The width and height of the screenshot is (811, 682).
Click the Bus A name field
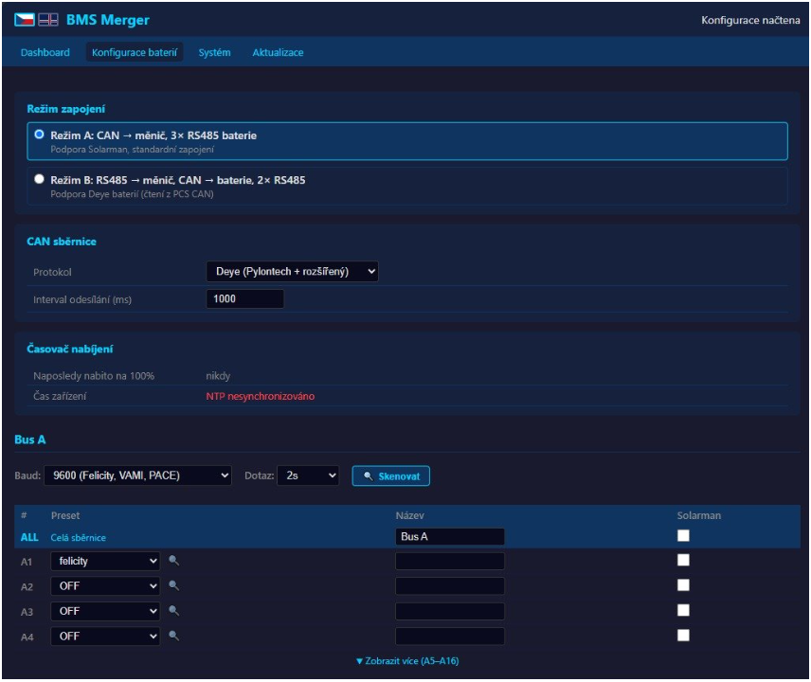click(x=450, y=536)
